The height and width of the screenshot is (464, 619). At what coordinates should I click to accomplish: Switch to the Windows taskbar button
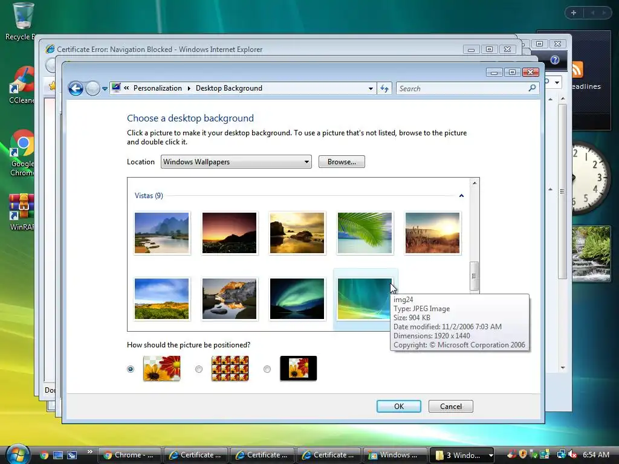[395, 455]
